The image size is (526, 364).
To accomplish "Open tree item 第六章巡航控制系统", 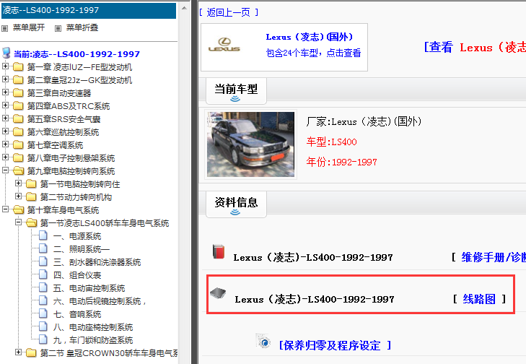I will click(x=63, y=132).
